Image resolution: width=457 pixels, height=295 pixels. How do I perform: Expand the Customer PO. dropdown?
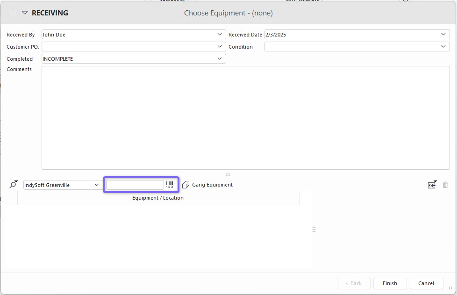(x=220, y=47)
